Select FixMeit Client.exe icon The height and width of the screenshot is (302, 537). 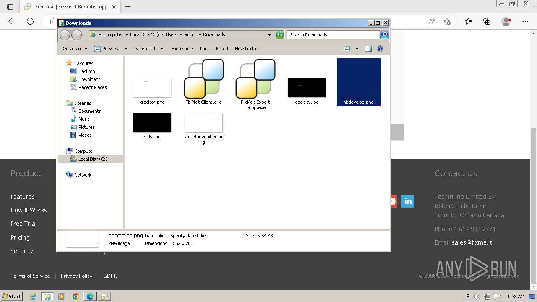coord(203,79)
